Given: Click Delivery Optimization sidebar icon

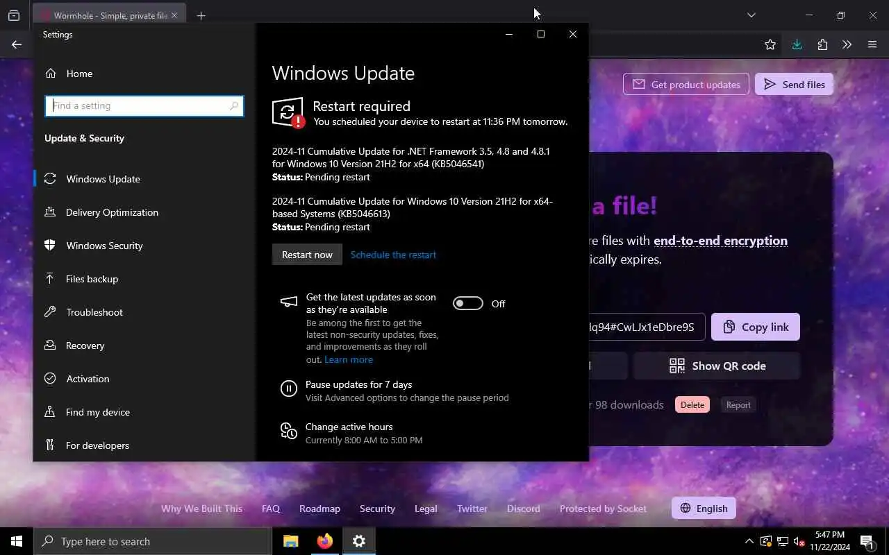Looking at the screenshot, I should pos(50,212).
